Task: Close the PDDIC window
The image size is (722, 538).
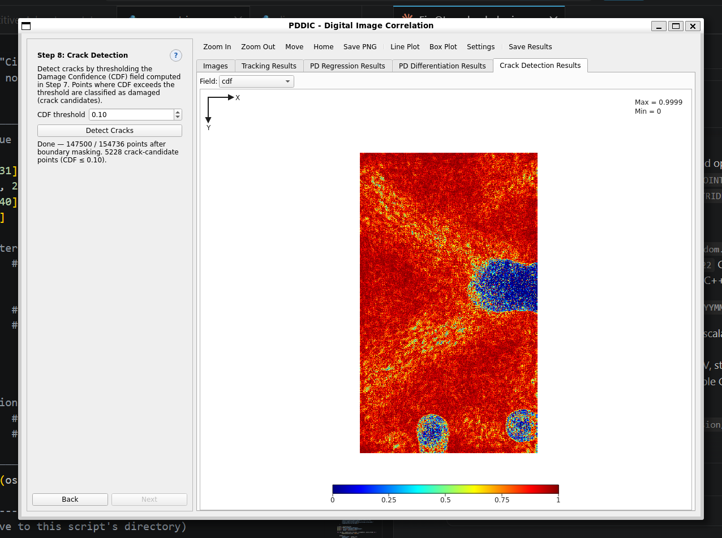Action: 693,26
